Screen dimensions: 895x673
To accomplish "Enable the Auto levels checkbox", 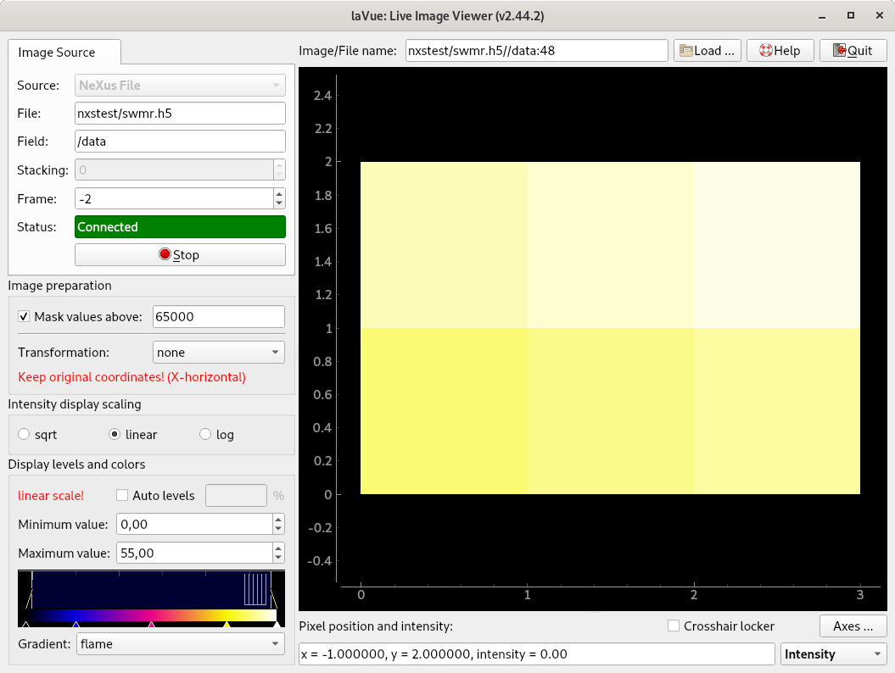I will click(x=122, y=496).
